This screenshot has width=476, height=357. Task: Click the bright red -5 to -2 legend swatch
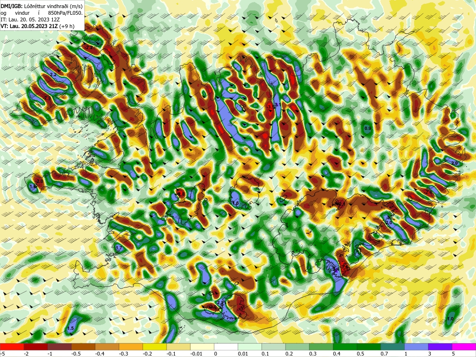[12, 347]
